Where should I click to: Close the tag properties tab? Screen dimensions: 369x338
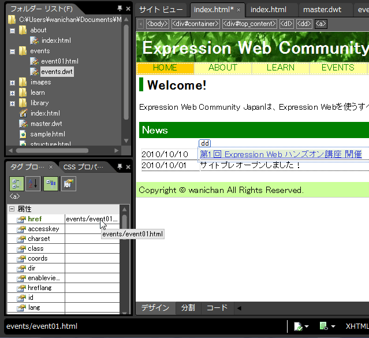(x=51, y=167)
